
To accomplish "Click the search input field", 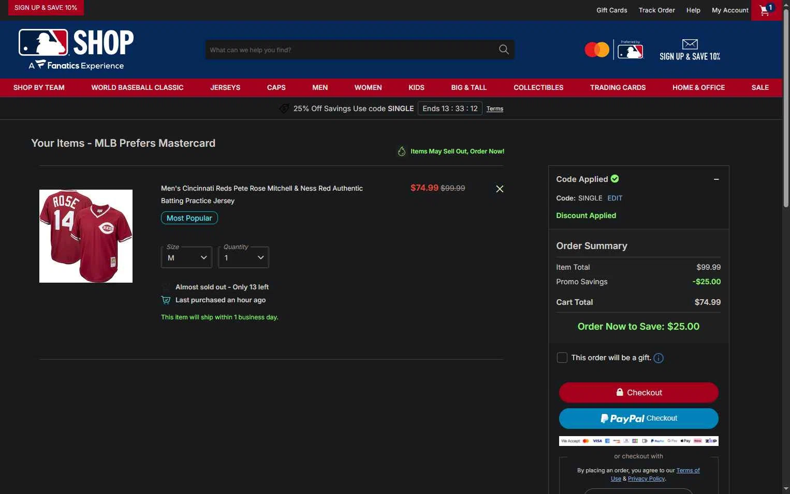I will (350, 50).
